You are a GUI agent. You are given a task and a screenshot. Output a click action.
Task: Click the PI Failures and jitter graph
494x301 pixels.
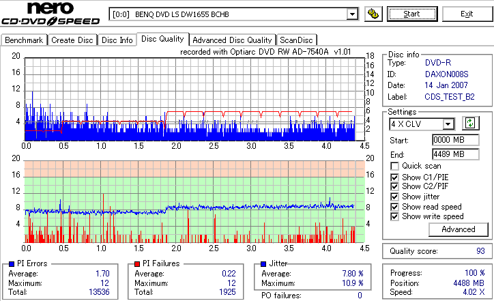point(194,202)
